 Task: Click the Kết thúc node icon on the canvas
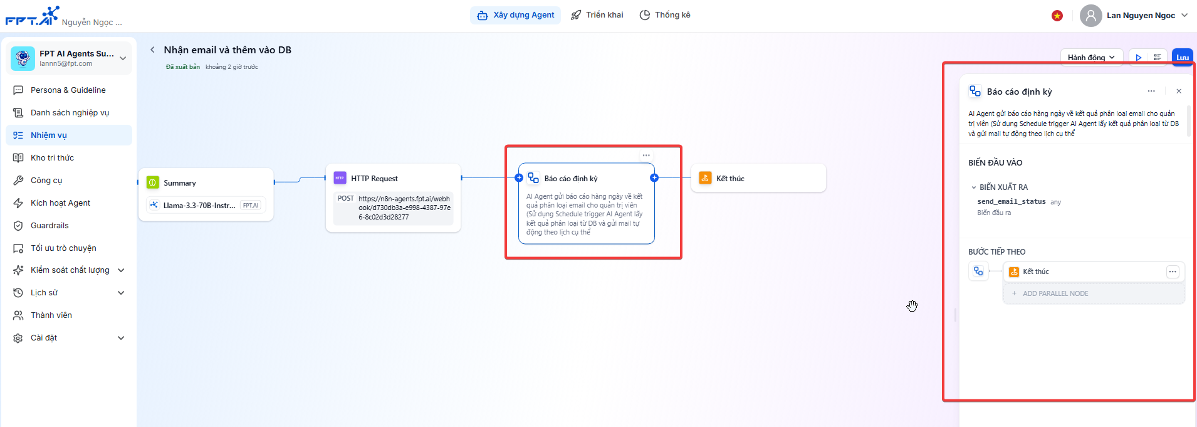pos(705,178)
